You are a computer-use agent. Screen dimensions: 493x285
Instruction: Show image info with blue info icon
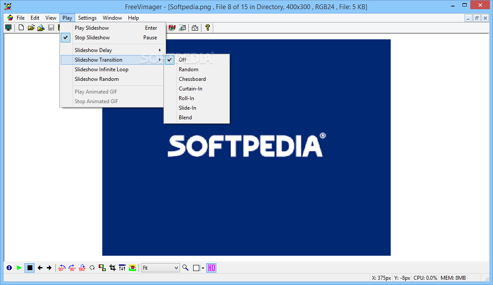coord(9,268)
